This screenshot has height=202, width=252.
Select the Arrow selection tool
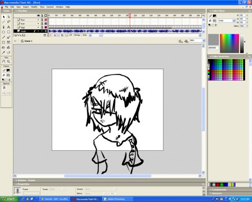click(x=3, y=17)
